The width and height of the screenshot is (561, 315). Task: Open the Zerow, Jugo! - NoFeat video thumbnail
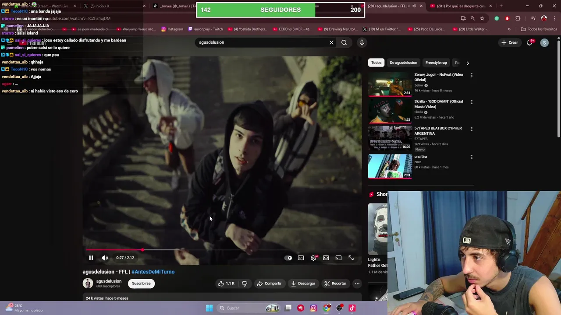point(390,84)
